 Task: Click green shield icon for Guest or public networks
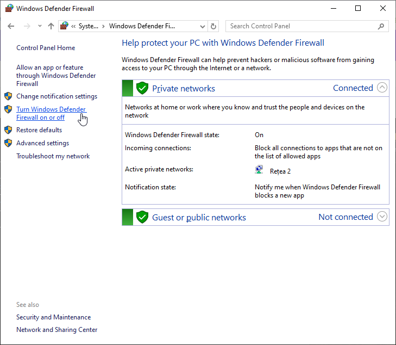click(x=142, y=217)
